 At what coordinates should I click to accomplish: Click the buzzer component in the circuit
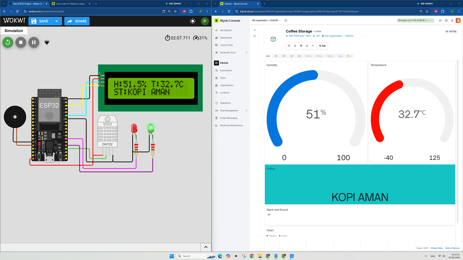coord(15,117)
